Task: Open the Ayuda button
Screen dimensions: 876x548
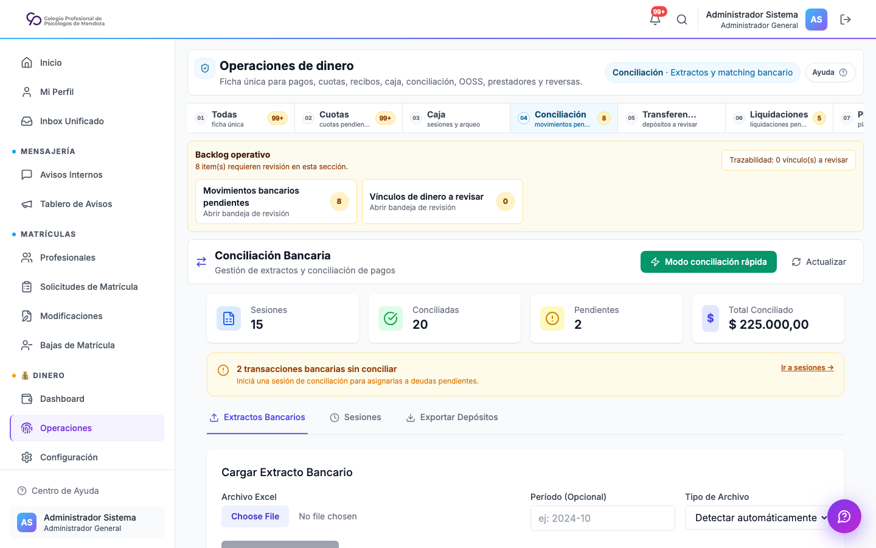Action: pos(830,72)
